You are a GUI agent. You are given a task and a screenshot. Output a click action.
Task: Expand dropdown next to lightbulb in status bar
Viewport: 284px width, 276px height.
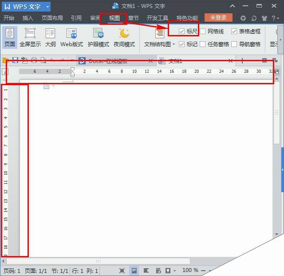(174, 271)
